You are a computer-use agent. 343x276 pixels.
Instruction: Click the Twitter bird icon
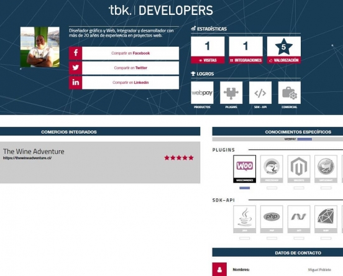click(x=75, y=68)
